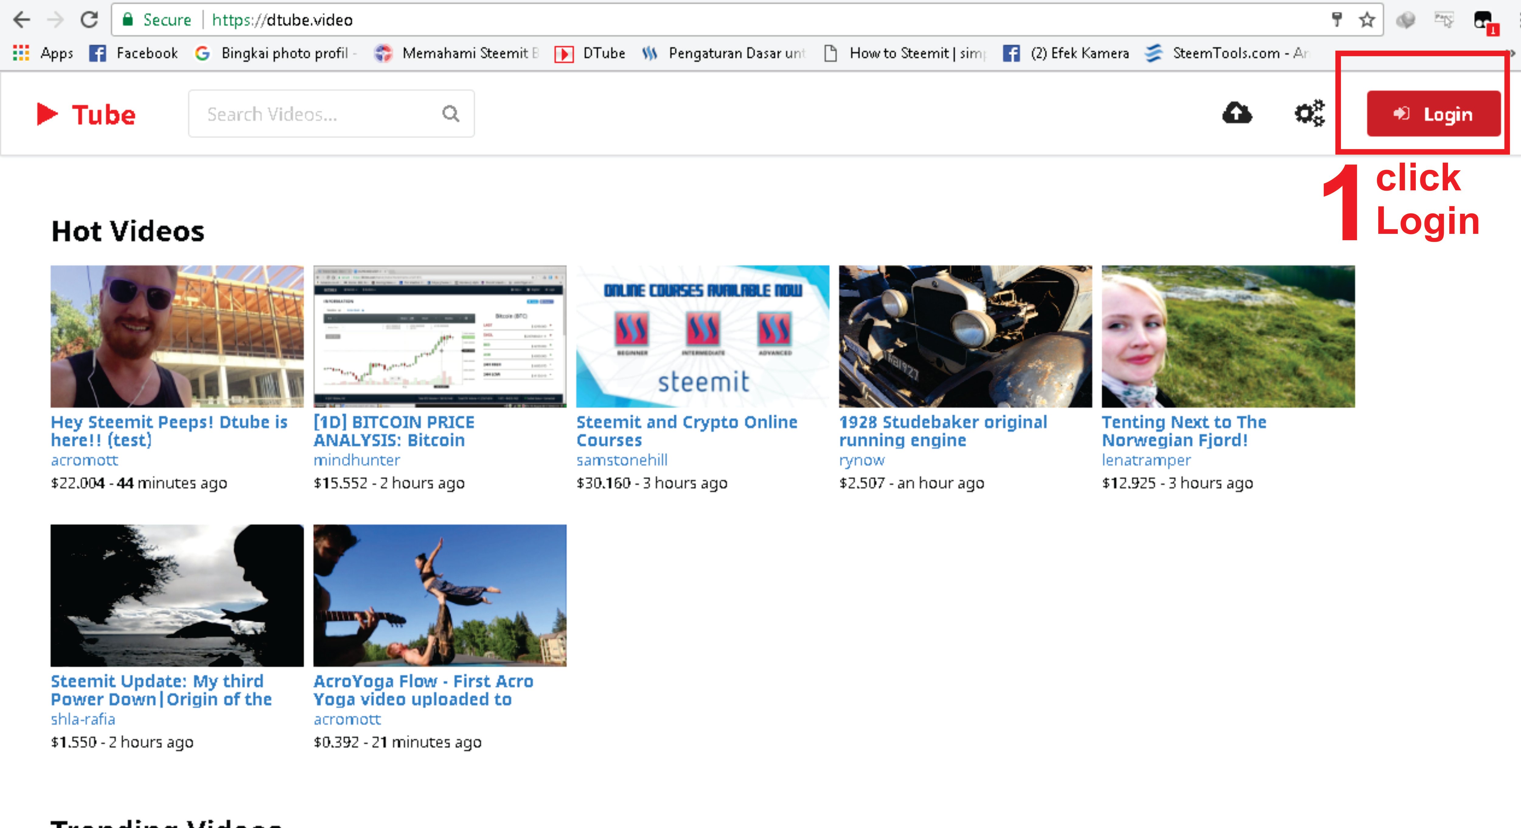1521x828 pixels.
Task: Open Bingkai photo profil bookmark
Action: 275,53
